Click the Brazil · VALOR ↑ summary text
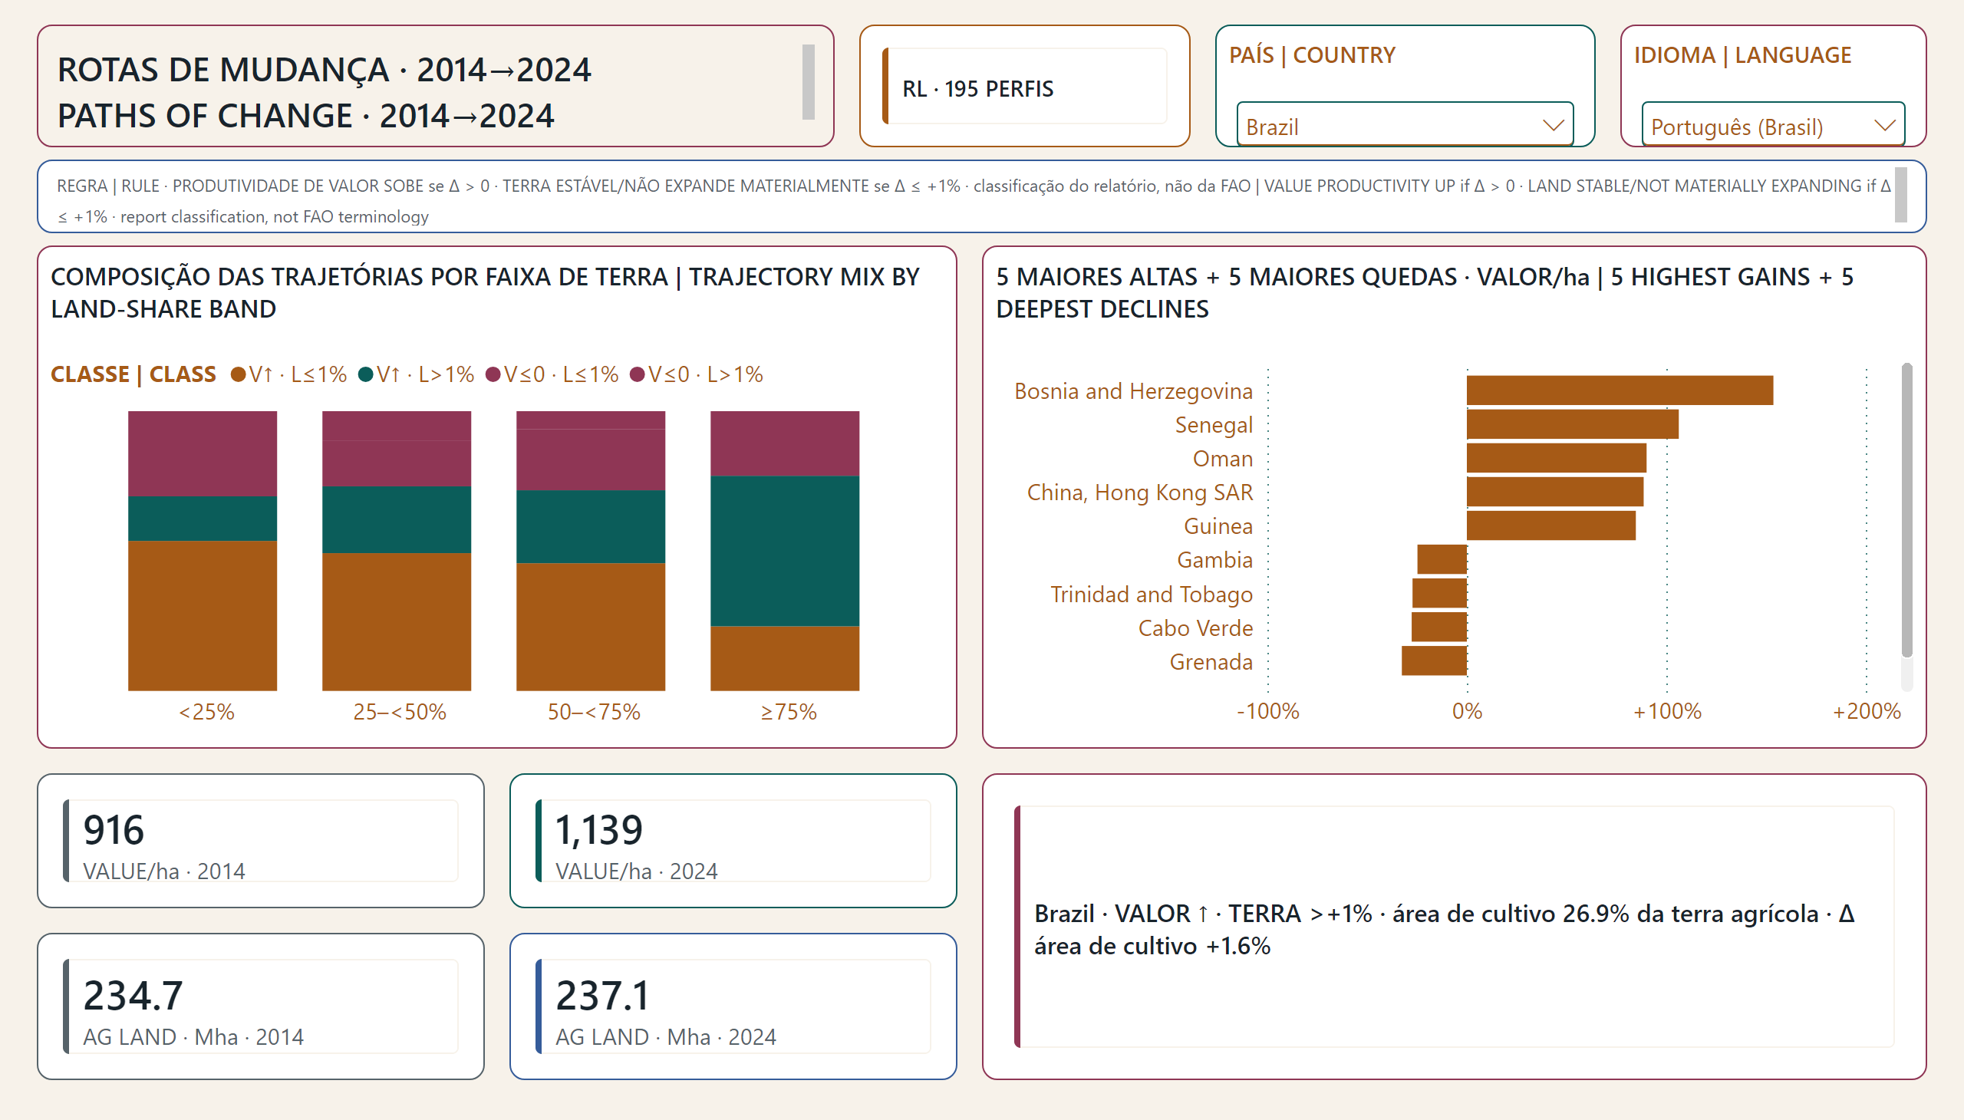This screenshot has width=1964, height=1120. 1444,929
